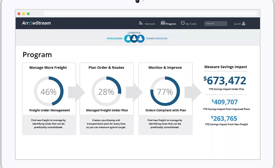Open the Manage More Freight card
The width and height of the screenshot is (275, 168).
click(49, 99)
